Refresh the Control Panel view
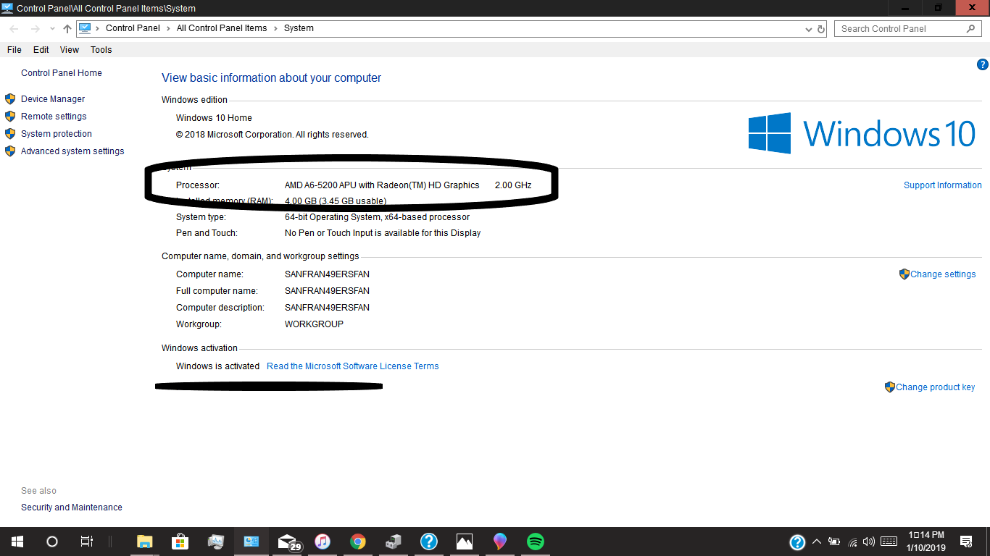990x556 pixels. (x=821, y=29)
